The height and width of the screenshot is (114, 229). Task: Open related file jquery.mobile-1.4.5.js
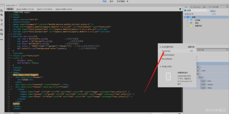click(x=64, y=9)
